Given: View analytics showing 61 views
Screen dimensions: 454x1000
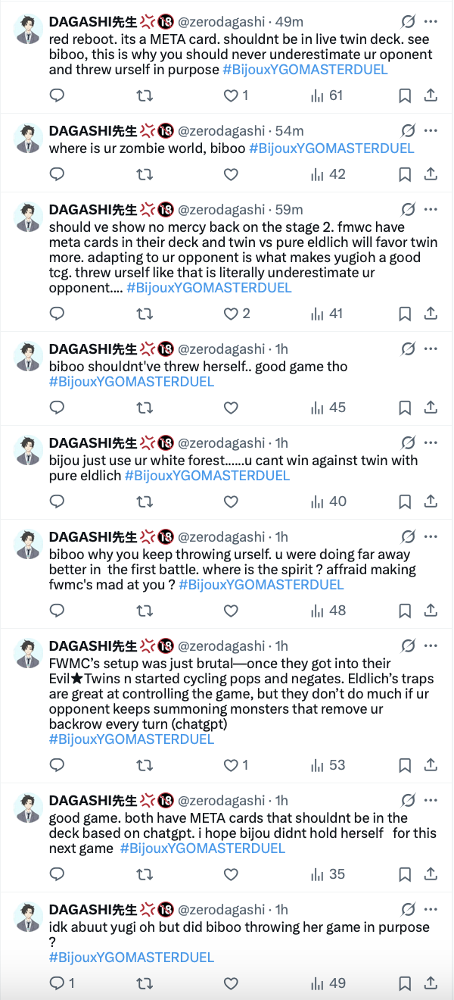Looking at the screenshot, I should (x=327, y=95).
